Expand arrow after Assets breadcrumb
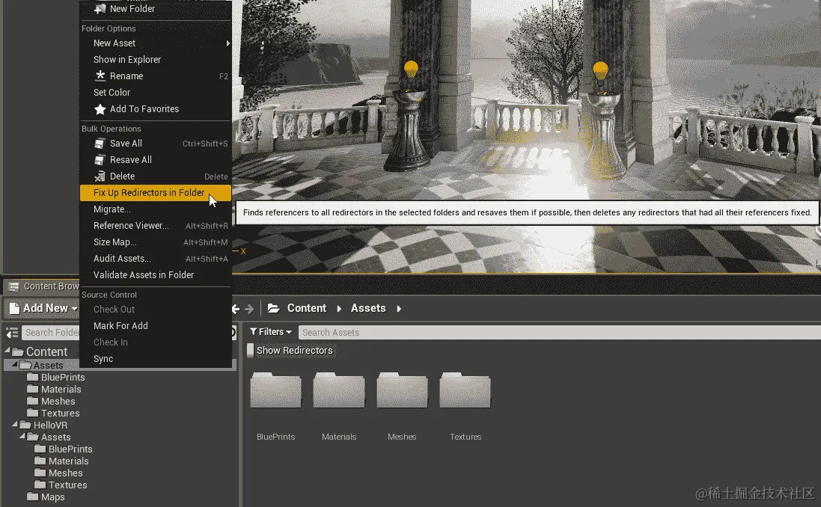The height and width of the screenshot is (507, 821). click(x=399, y=309)
